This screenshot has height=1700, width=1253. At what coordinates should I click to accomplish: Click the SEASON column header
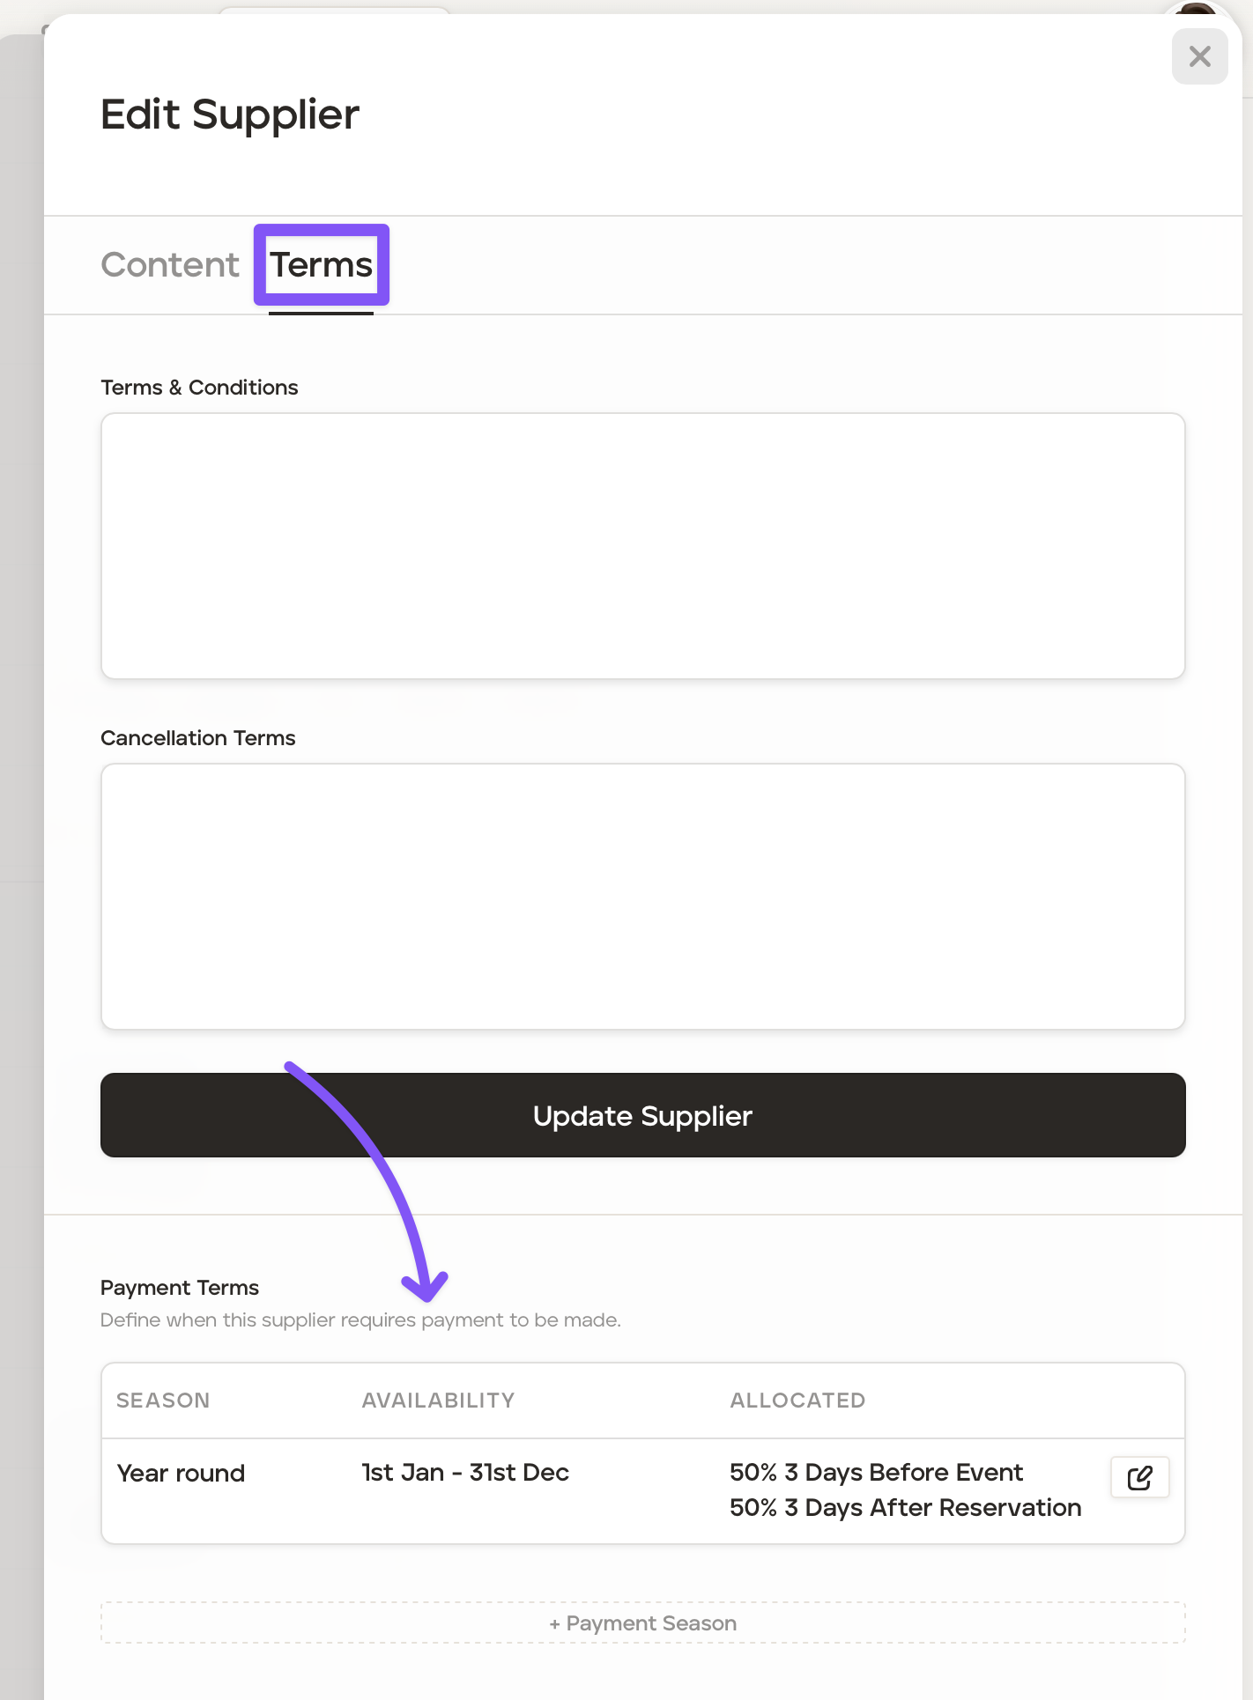point(163,1401)
